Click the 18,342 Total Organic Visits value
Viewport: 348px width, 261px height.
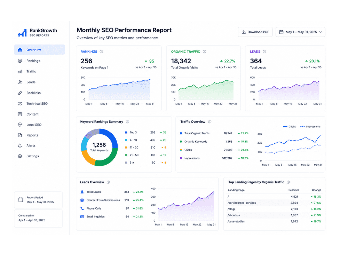[181, 61]
